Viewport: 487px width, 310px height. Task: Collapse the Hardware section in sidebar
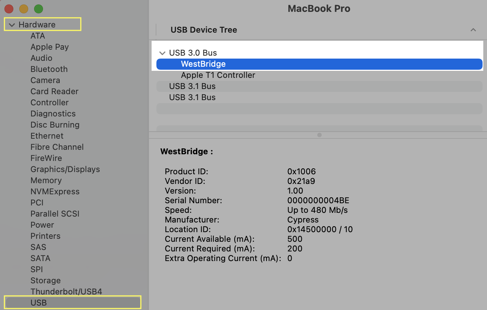13,24
